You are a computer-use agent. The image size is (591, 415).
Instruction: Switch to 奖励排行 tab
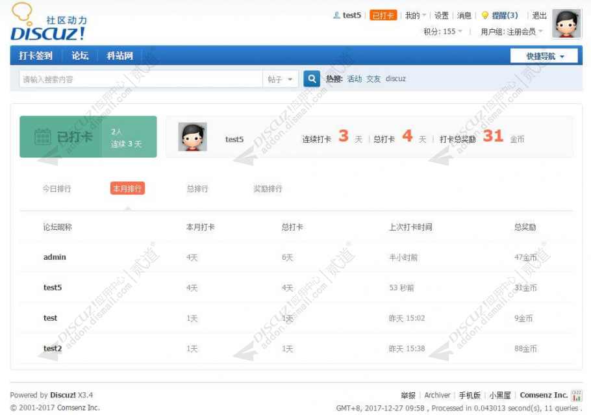point(268,188)
